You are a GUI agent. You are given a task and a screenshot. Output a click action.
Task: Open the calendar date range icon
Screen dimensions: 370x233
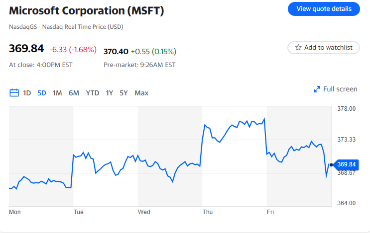tap(14, 93)
